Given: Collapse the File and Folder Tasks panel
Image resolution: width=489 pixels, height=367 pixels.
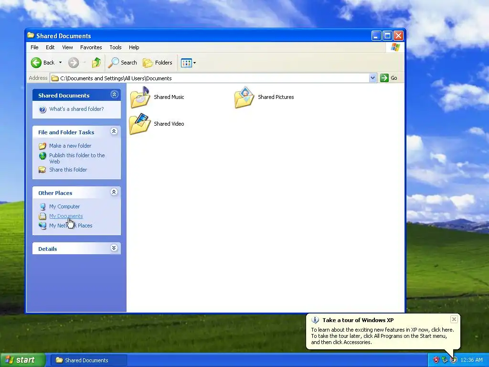Looking at the screenshot, I should (114, 131).
